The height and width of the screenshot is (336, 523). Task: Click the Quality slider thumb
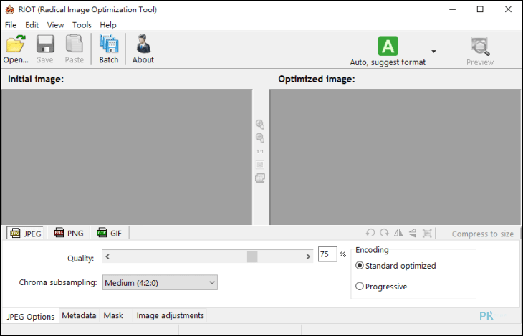pyautogui.click(x=252, y=256)
